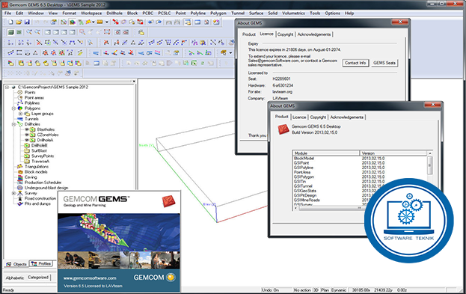This screenshot has width=466, height=294.
Task: Collapse the GEMS Sample 2012 root node
Action: click(7, 88)
